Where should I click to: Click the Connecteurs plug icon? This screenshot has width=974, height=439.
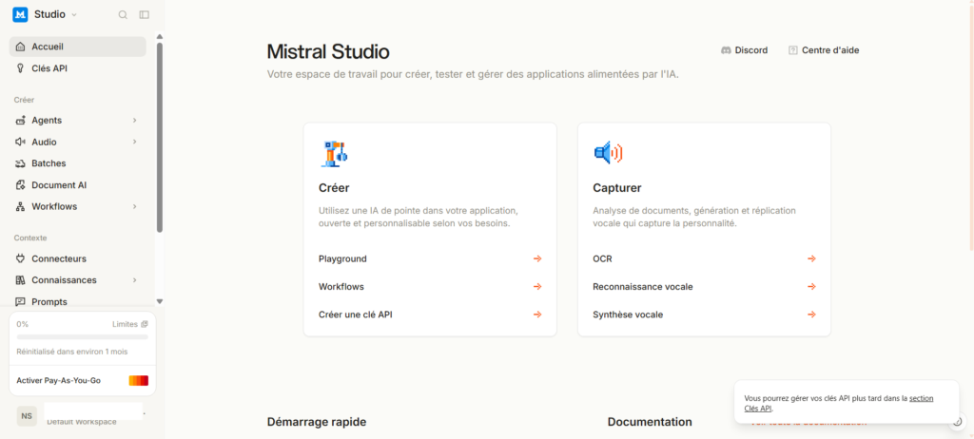(x=21, y=258)
